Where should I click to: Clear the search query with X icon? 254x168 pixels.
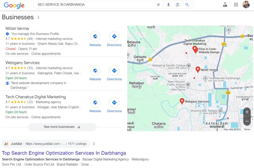coord(158,5)
